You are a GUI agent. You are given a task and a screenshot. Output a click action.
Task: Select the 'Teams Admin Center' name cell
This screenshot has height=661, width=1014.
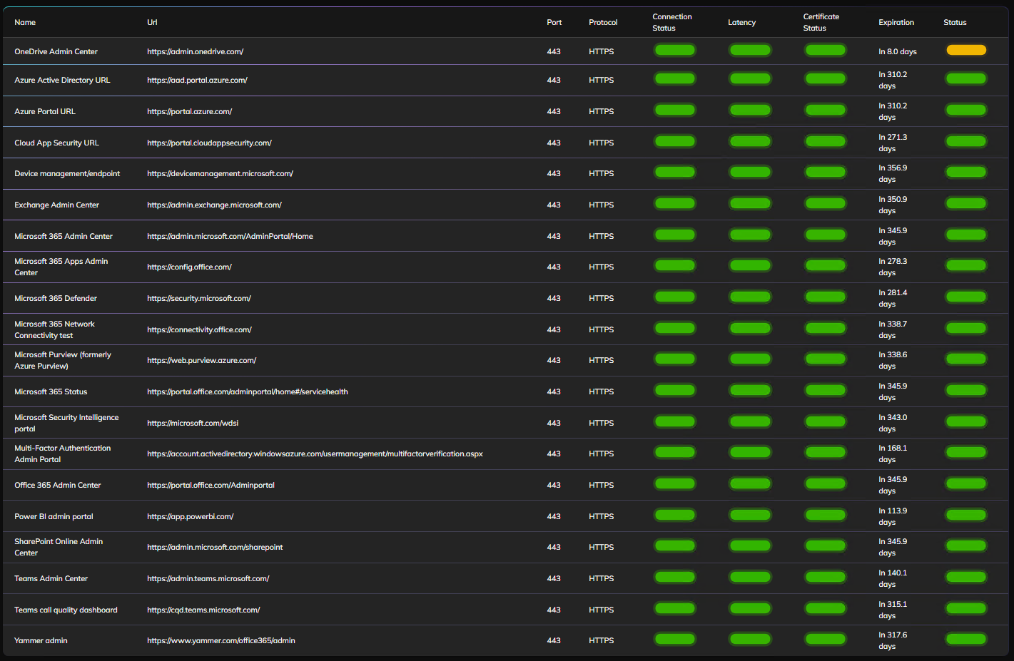point(51,578)
